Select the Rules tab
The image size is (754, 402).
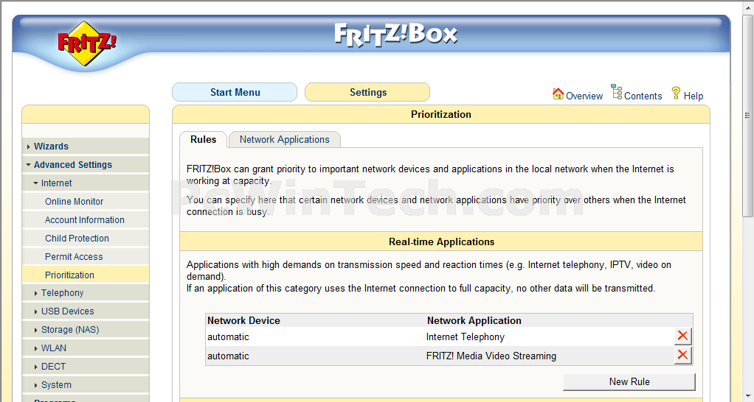point(203,140)
